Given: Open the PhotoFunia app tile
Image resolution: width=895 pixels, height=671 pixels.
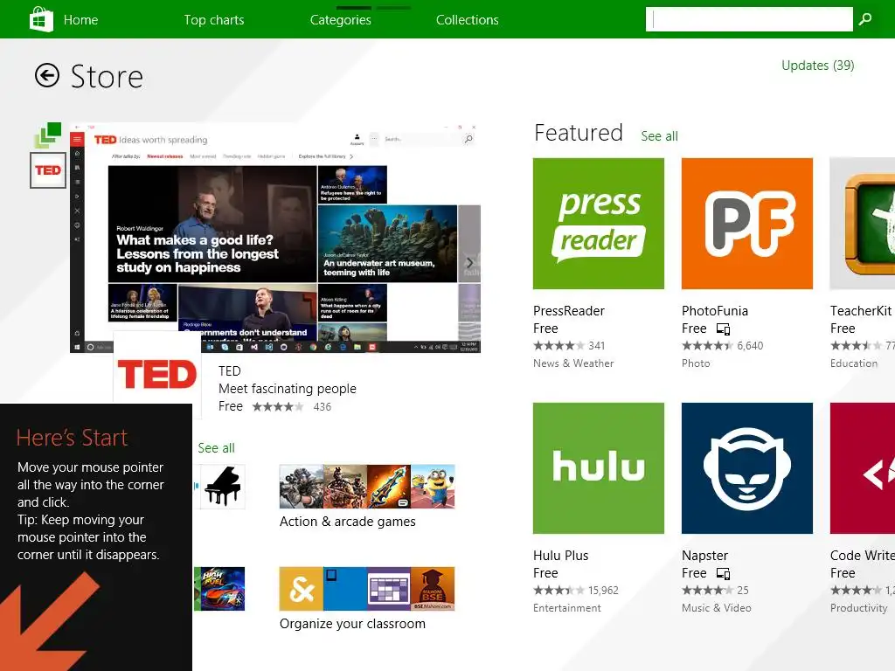Looking at the screenshot, I should pos(746,224).
